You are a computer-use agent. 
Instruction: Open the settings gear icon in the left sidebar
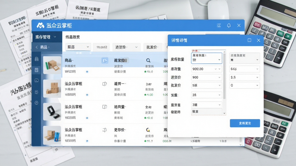tap(37, 103)
